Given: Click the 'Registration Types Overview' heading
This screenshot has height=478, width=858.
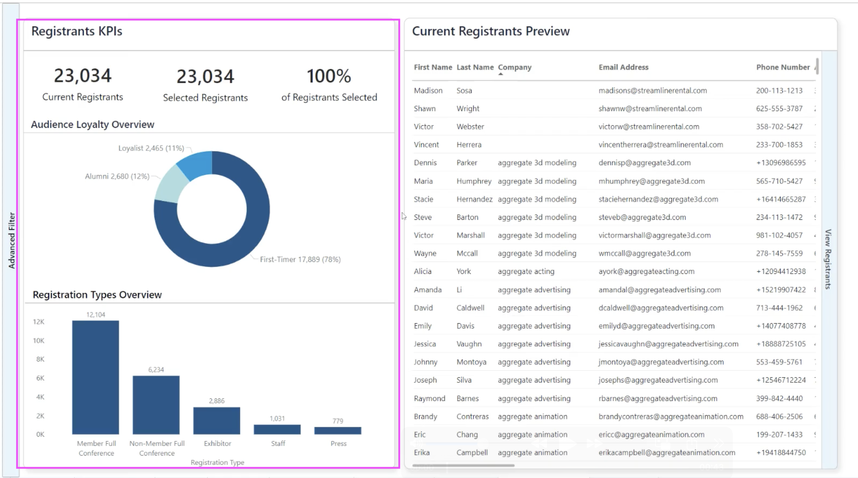Looking at the screenshot, I should click(97, 295).
